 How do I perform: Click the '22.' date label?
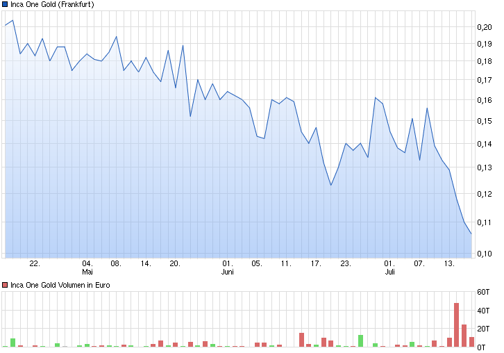(x=35, y=264)
